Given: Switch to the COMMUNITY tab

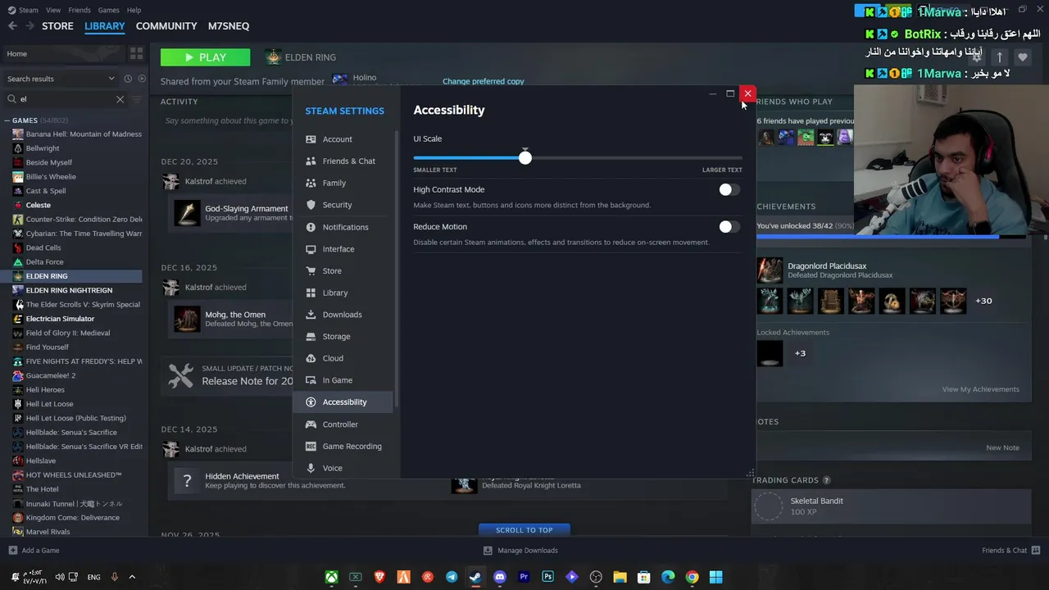Looking at the screenshot, I should (x=166, y=26).
